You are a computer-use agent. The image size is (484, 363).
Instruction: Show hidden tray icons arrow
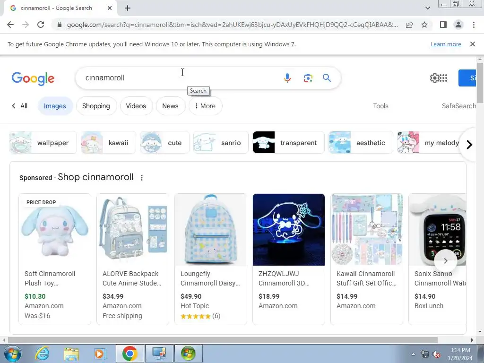413,354
